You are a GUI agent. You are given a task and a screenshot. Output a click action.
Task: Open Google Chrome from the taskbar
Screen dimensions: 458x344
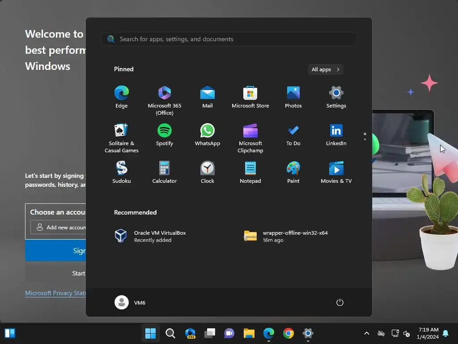point(288,333)
